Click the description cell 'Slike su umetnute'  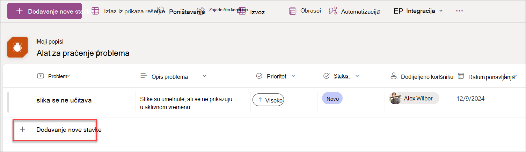coord(186,103)
